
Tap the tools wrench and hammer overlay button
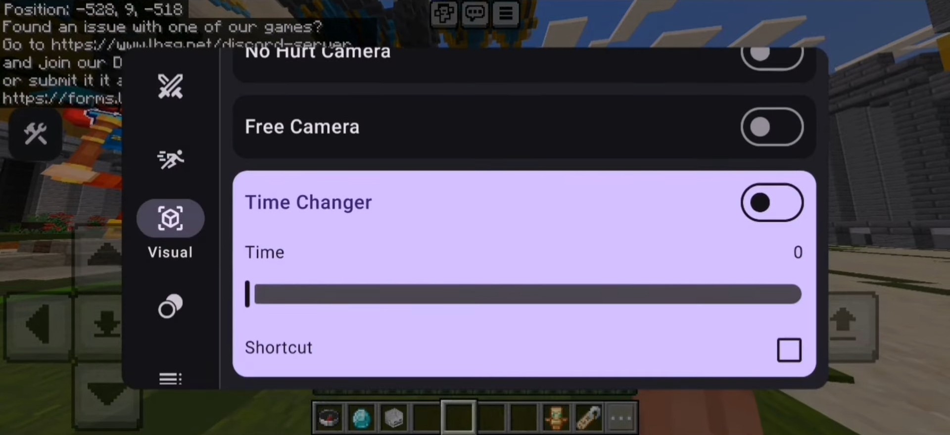point(36,134)
